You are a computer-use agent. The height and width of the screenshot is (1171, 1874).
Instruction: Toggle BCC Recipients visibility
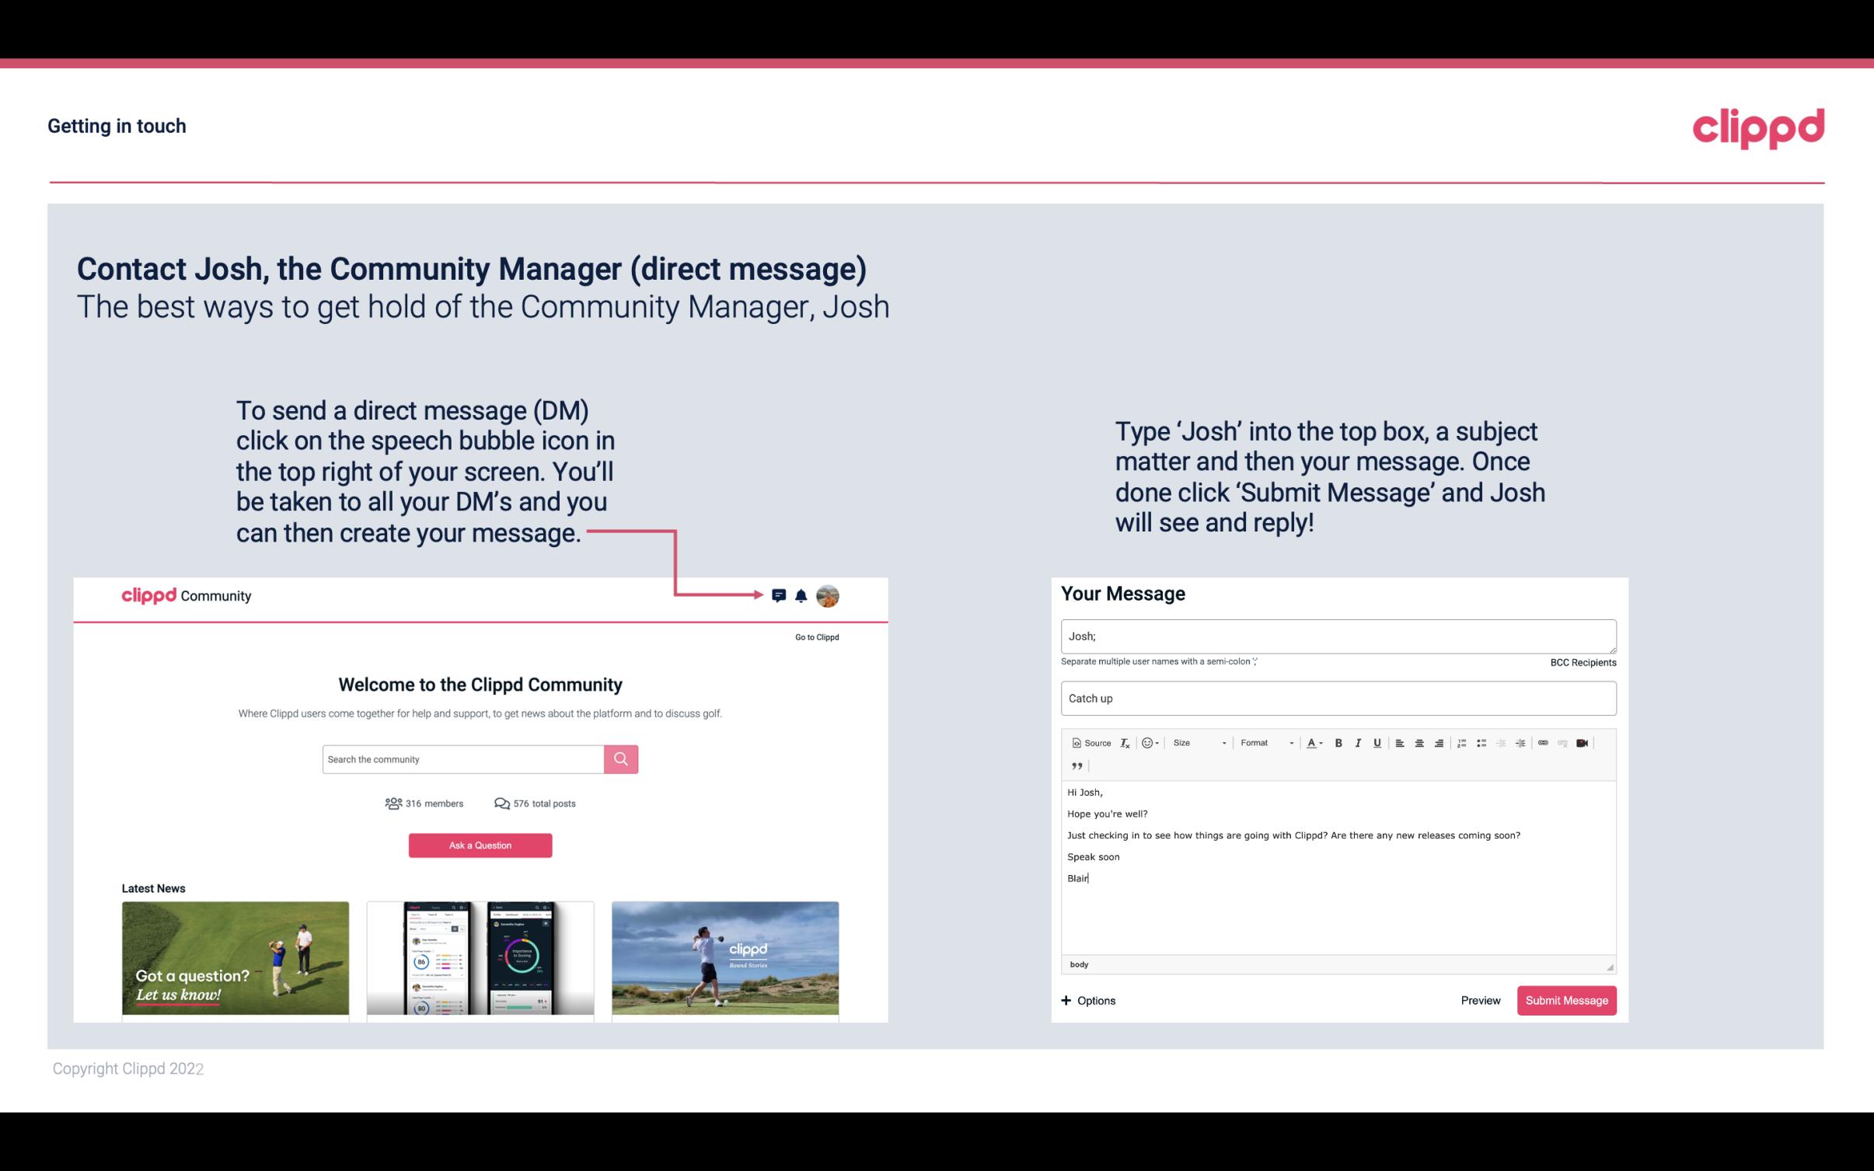[1580, 662]
